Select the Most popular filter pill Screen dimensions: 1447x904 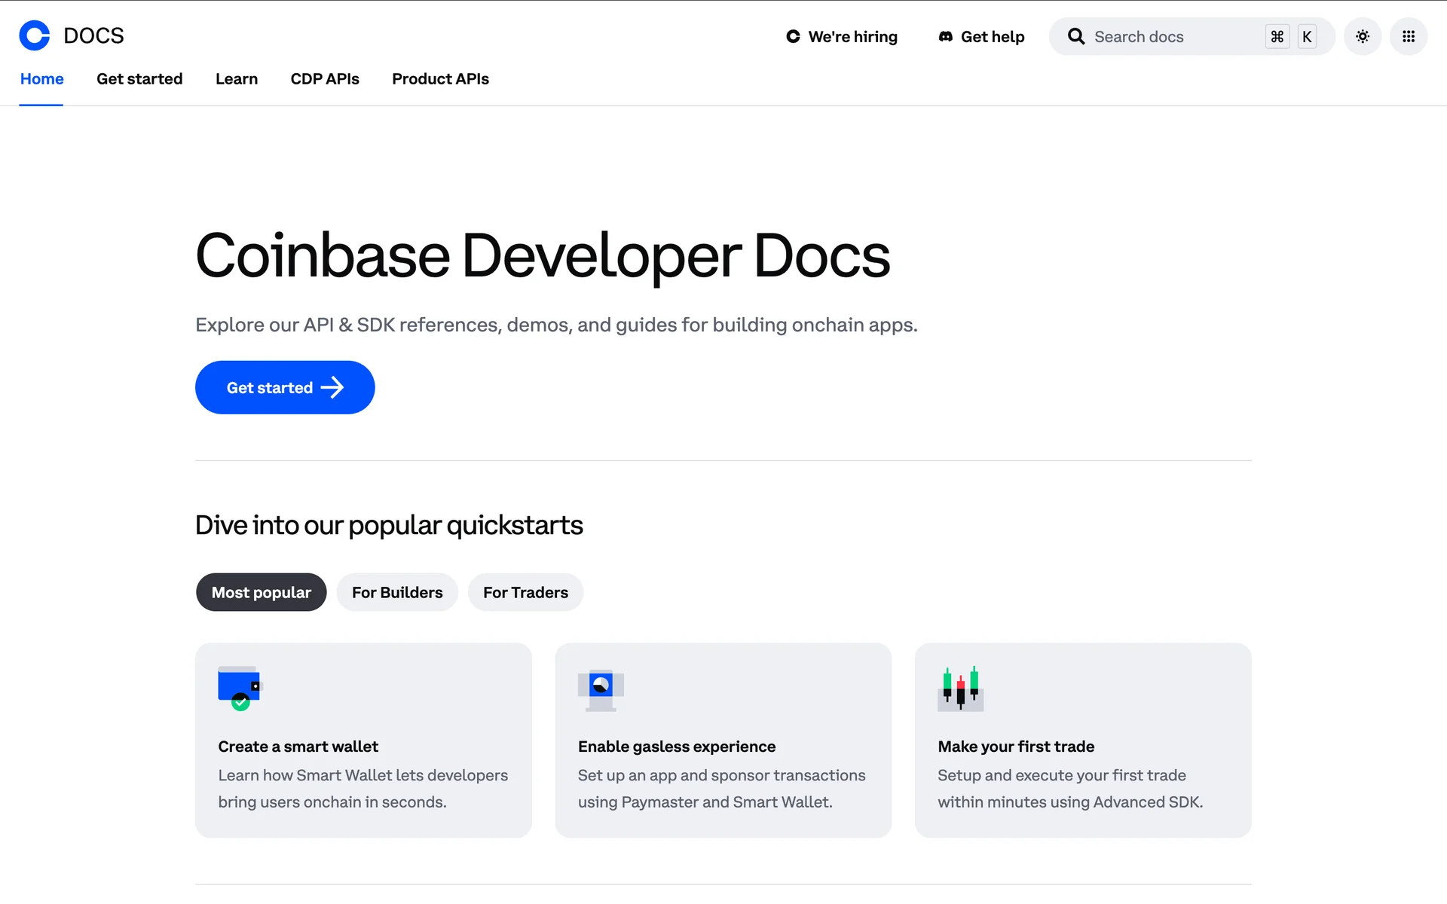(x=261, y=592)
